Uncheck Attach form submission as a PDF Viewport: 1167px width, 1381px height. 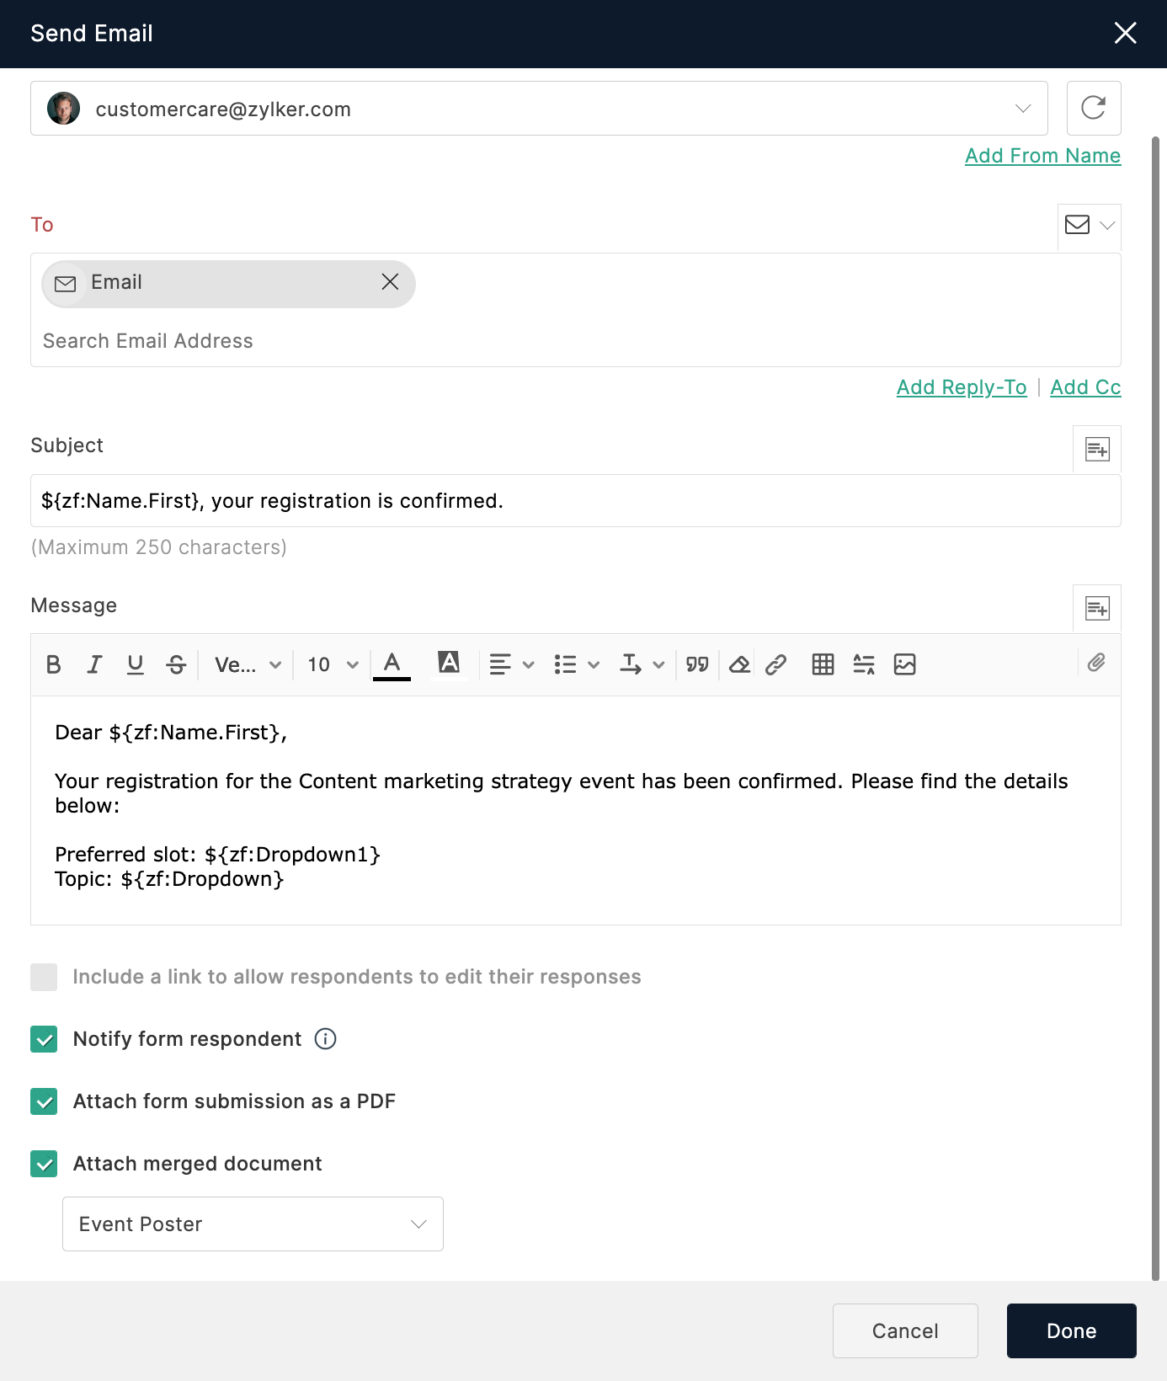(44, 1101)
